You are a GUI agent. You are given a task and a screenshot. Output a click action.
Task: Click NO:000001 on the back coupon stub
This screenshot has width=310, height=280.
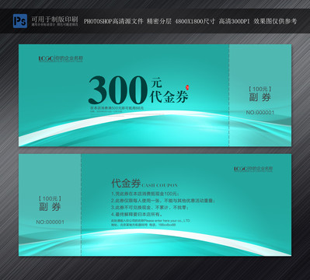(50, 222)
